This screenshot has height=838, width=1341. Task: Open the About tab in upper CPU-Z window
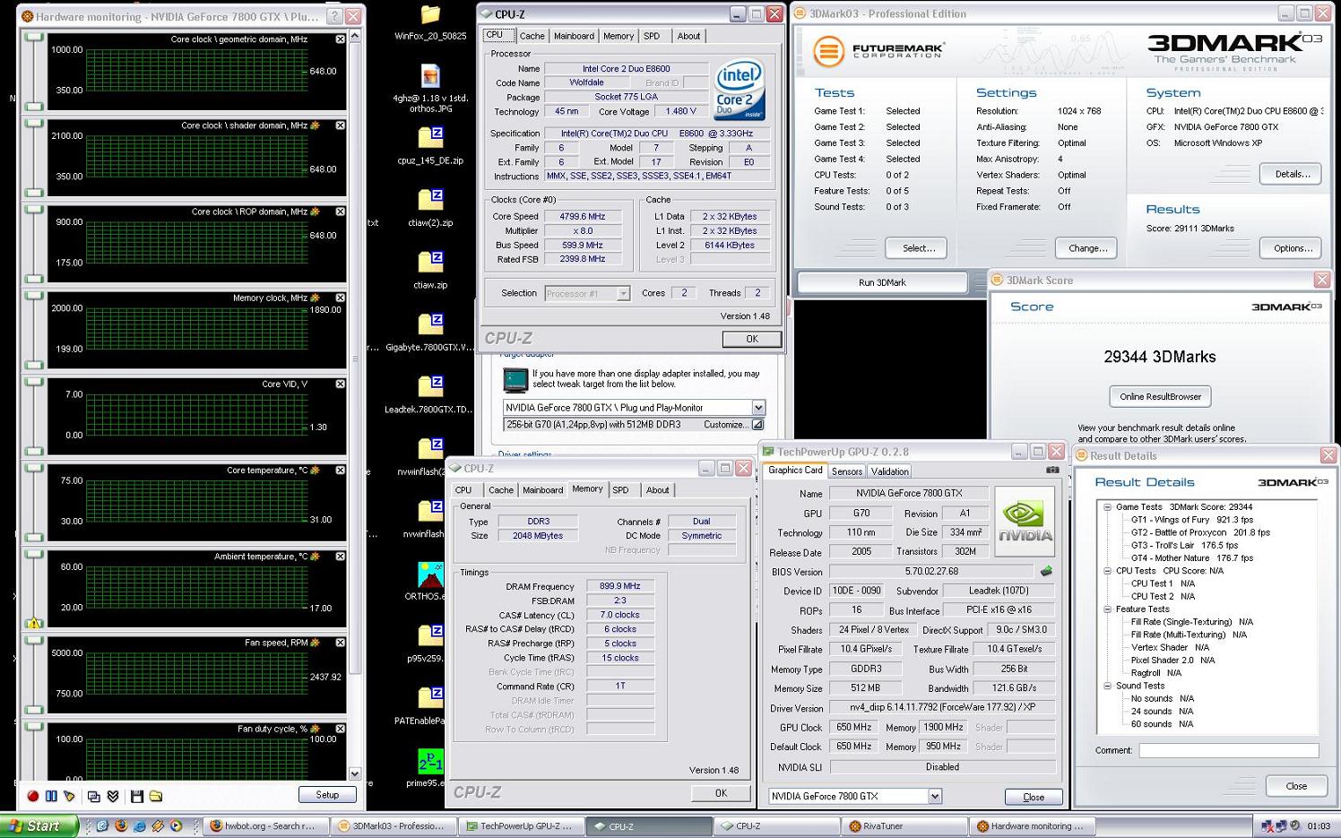pos(688,36)
